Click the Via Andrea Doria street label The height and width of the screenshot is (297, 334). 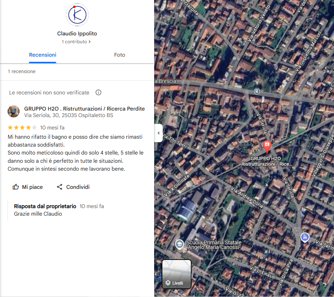[247, 197]
